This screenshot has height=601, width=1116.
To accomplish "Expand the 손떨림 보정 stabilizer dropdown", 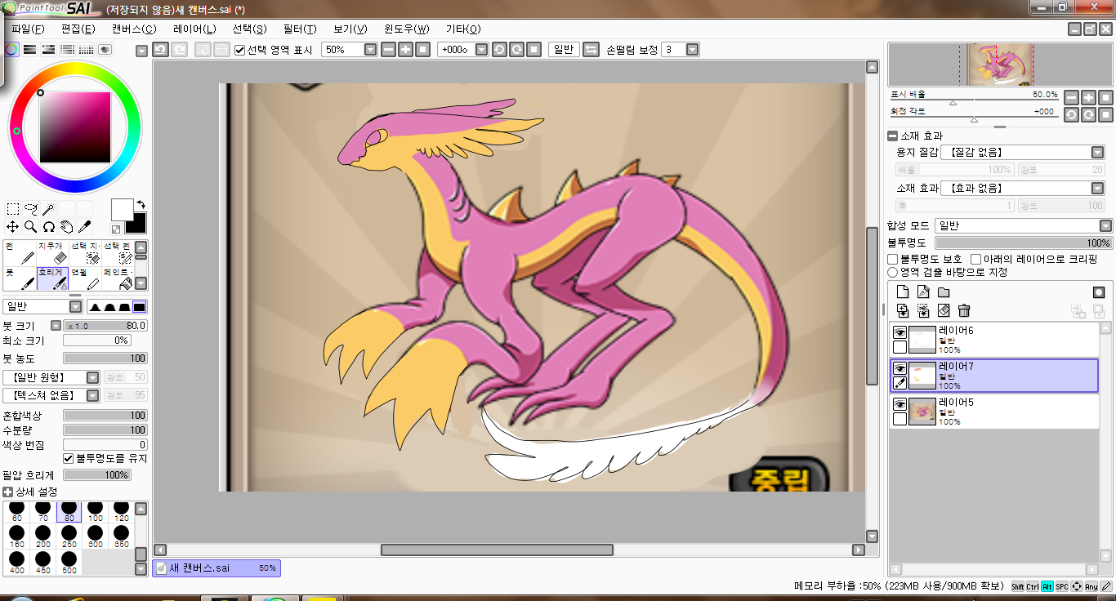I will [x=692, y=50].
